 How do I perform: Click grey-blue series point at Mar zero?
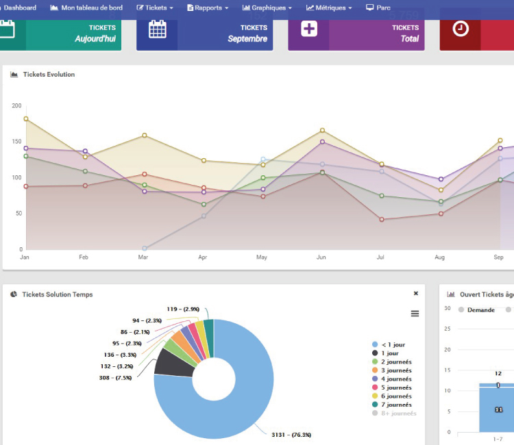click(x=145, y=249)
